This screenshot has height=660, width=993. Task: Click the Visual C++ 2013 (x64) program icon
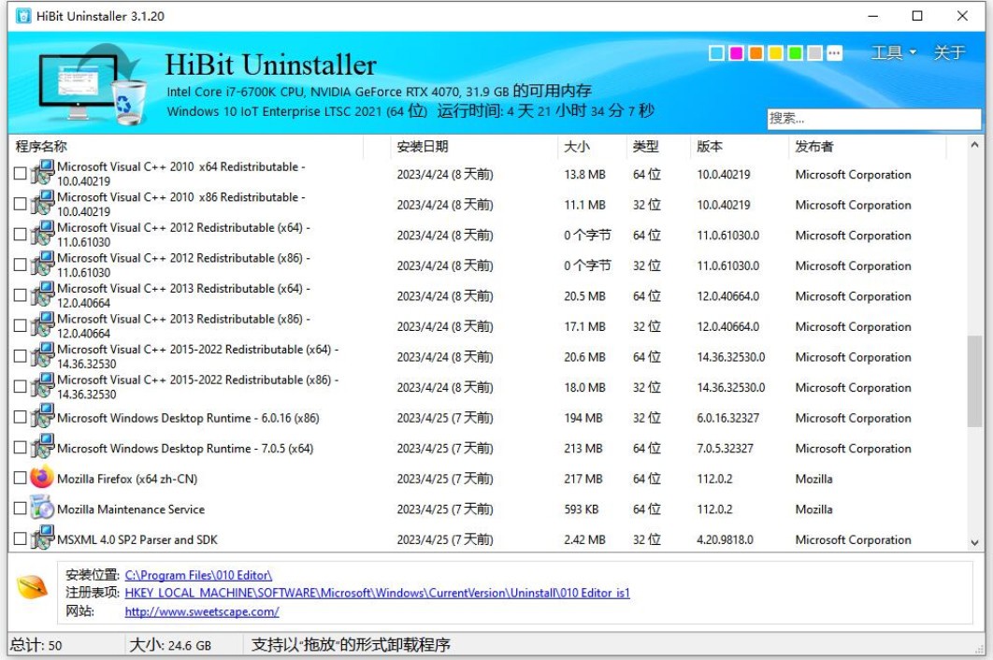(x=42, y=294)
